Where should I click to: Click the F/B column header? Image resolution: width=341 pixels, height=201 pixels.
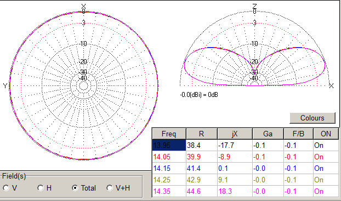[298, 134]
